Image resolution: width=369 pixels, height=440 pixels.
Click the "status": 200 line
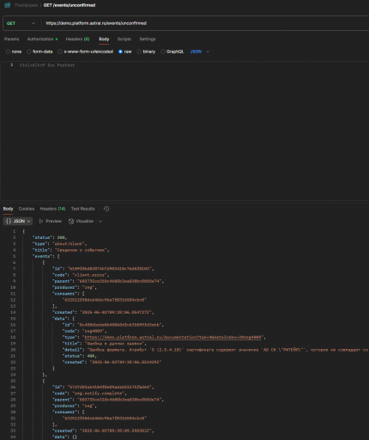pos(50,237)
